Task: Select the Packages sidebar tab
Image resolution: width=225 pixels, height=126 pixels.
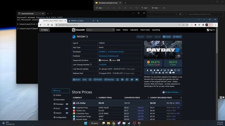Action: click(61, 104)
